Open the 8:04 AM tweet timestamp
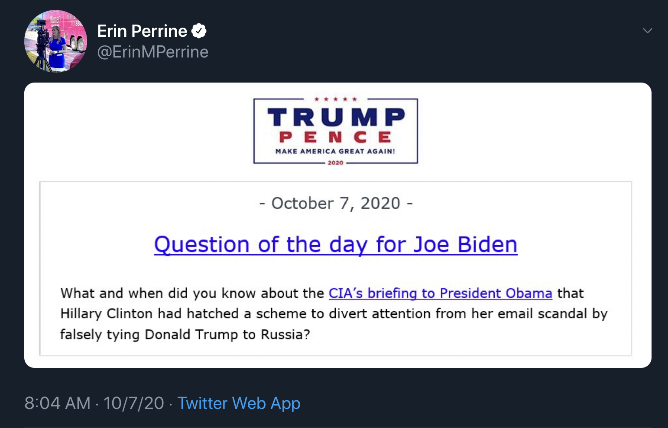The image size is (668, 428). click(58, 403)
